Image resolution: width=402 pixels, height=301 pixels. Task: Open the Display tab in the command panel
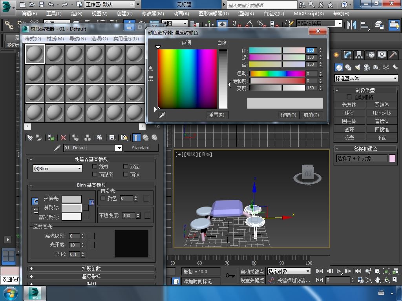pos(382,55)
